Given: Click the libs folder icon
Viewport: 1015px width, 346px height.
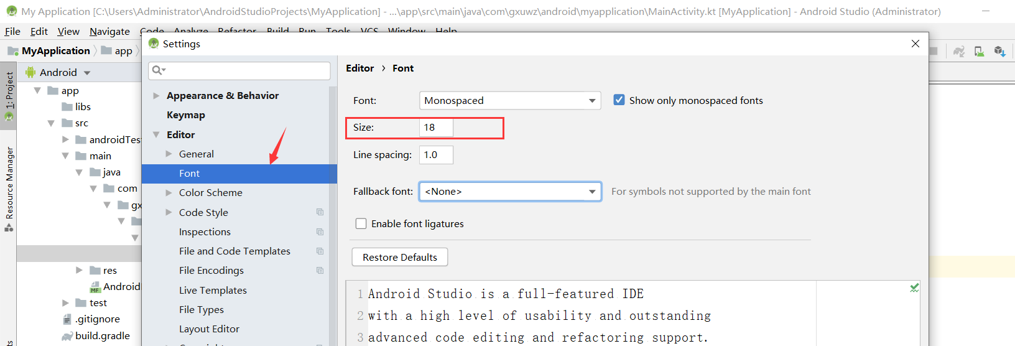Looking at the screenshot, I should (x=67, y=106).
